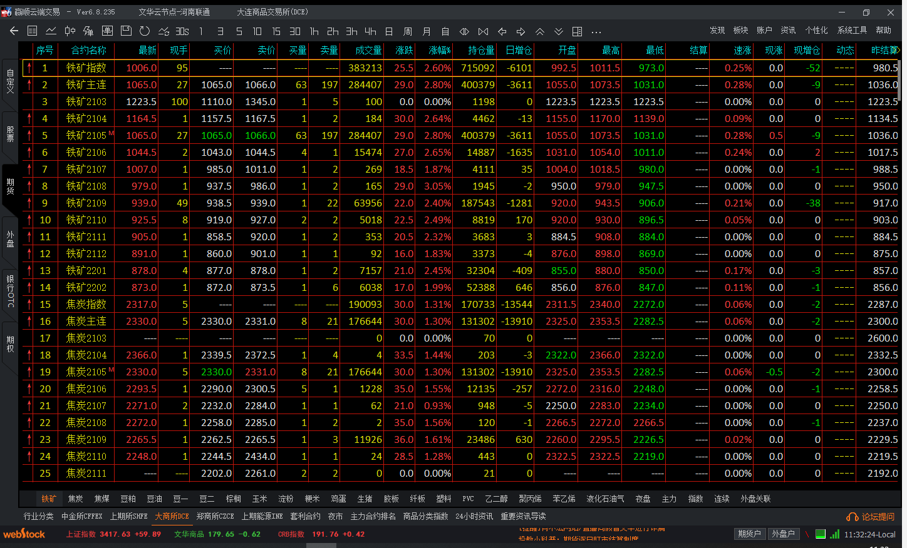
Task: Click the hollow left arrow icon
Action: pos(502,31)
